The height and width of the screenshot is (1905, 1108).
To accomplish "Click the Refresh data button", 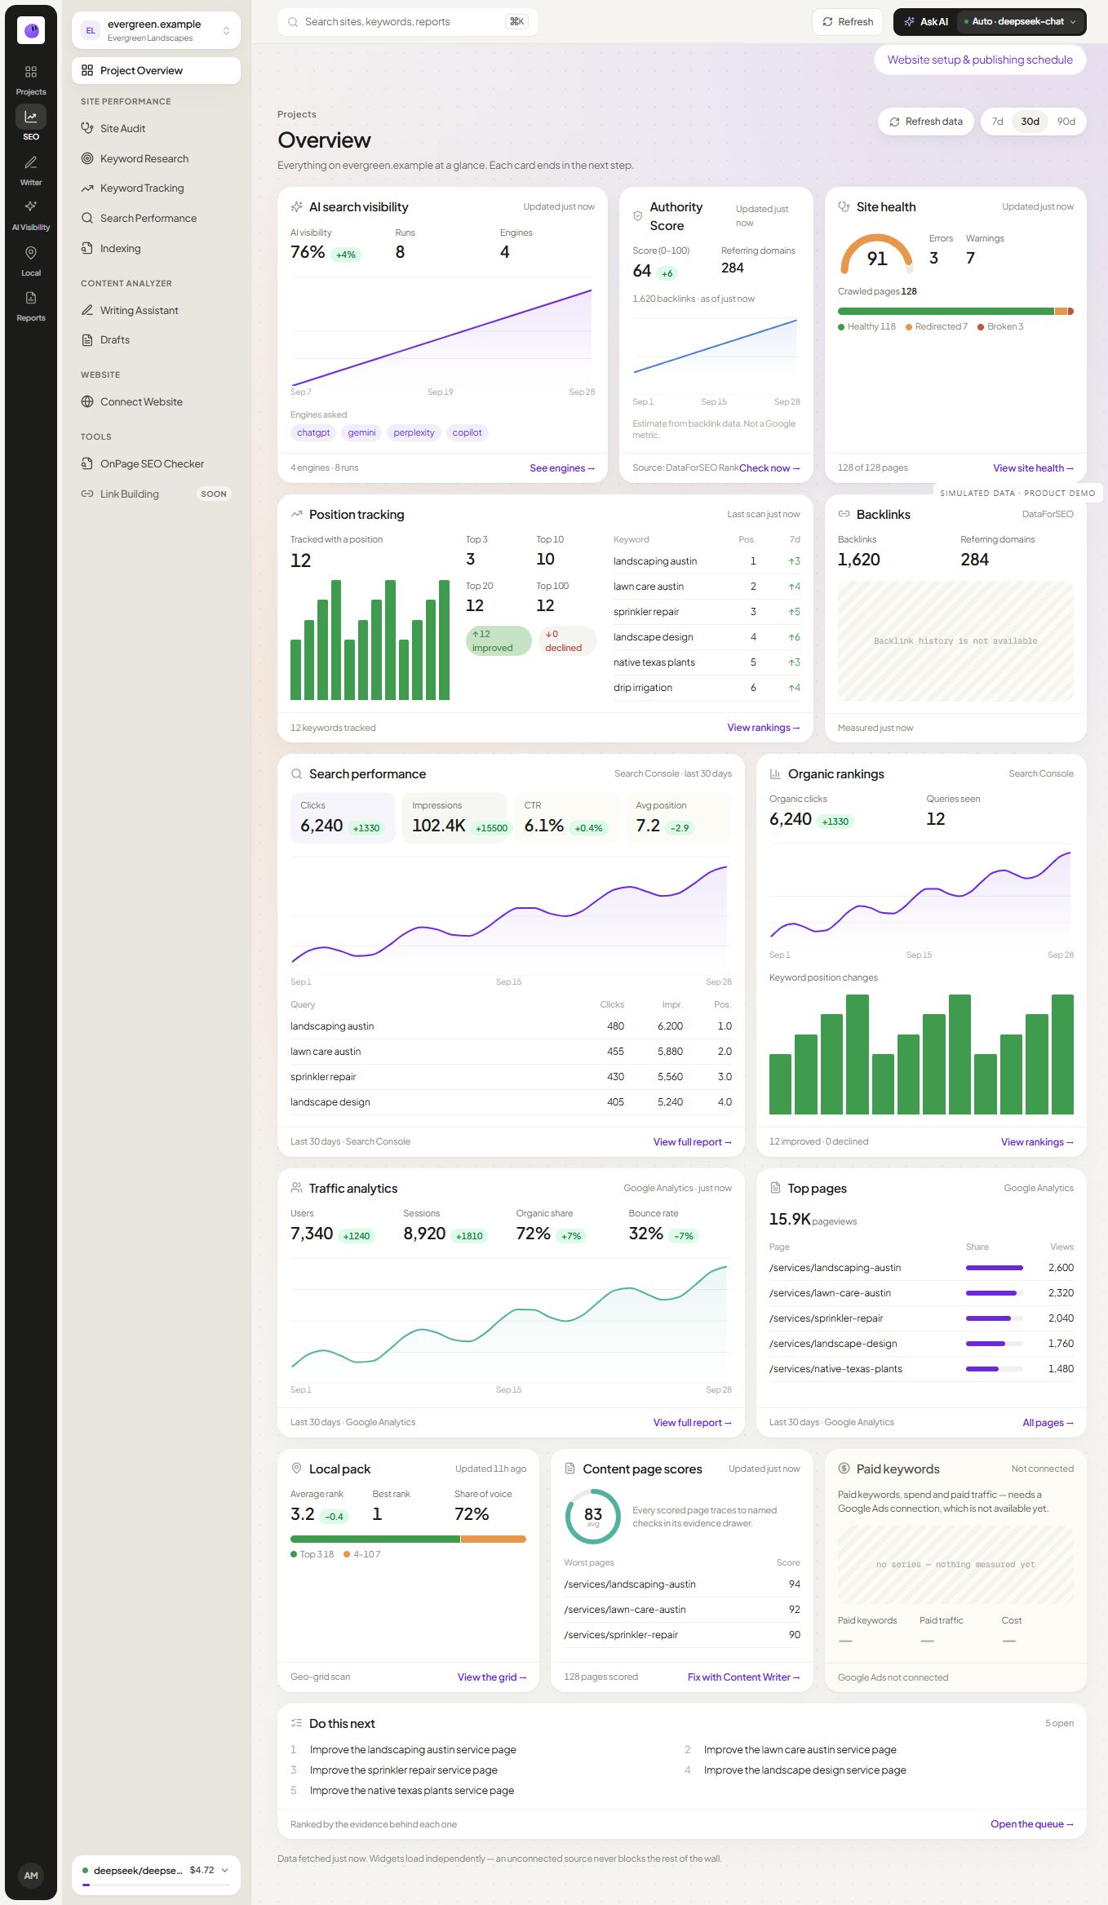I will coord(926,122).
